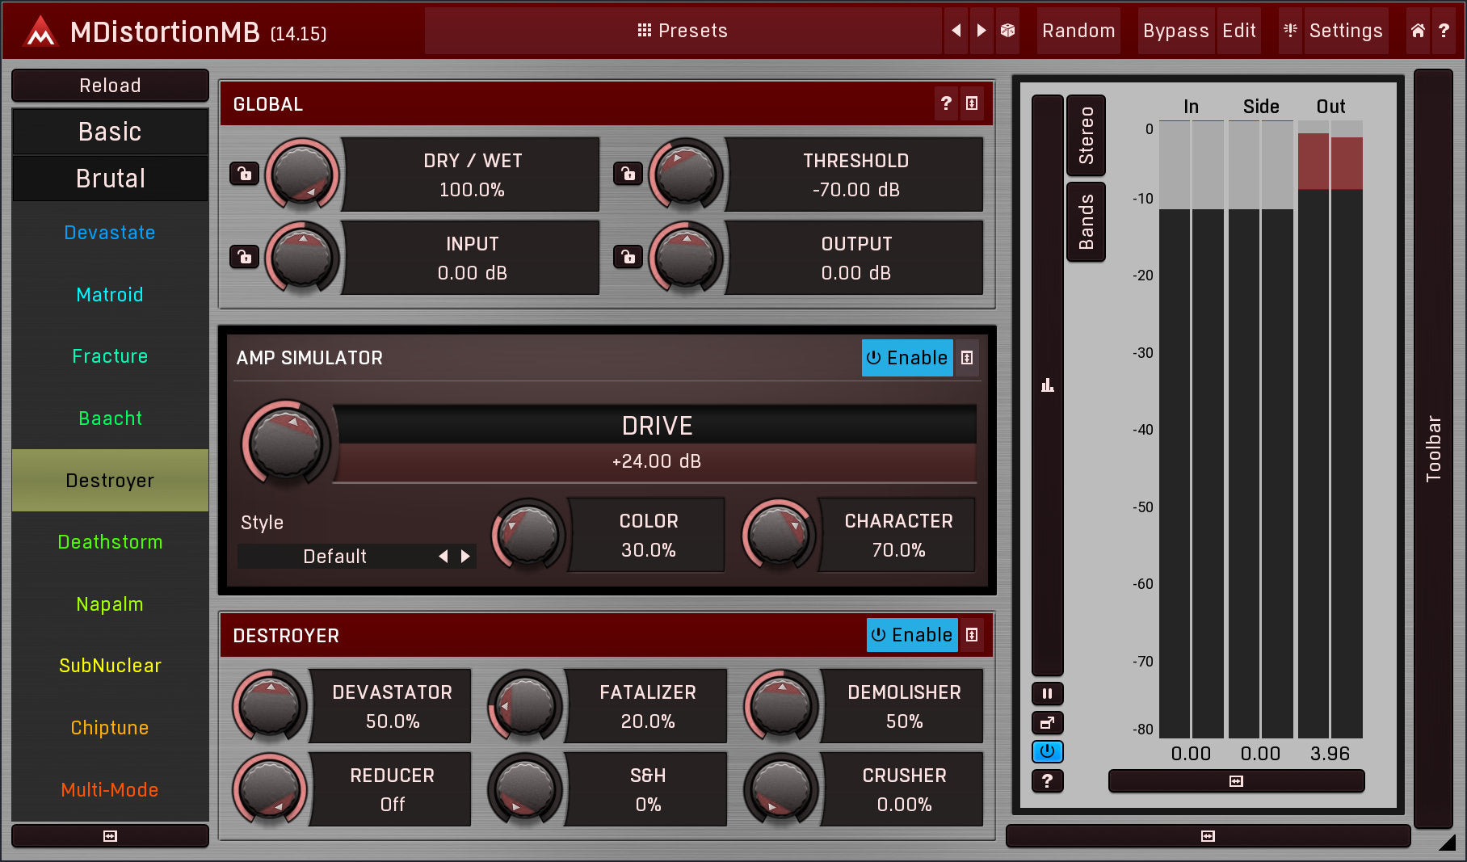Image resolution: width=1467 pixels, height=862 pixels.
Task: Disable the Destroyer section with Enable
Action: pos(911,635)
